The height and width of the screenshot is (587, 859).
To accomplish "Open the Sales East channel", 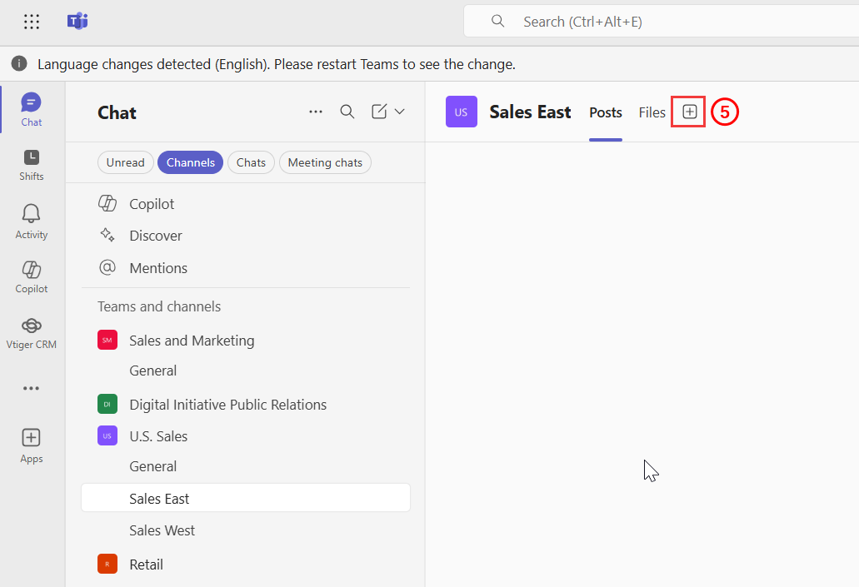I will [246, 498].
